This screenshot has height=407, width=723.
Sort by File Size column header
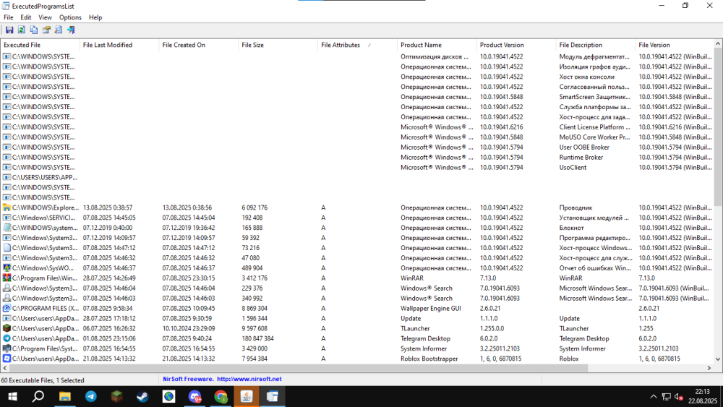coord(278,45)
